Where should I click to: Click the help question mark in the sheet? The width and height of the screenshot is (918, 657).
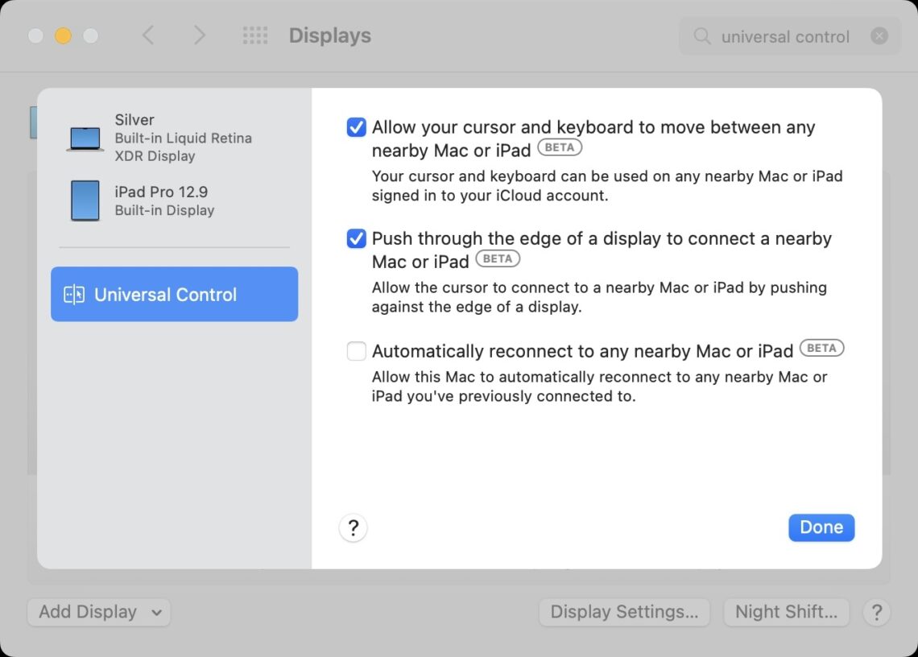[x=353, y=528]
